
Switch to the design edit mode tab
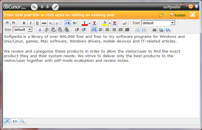pyautogui.click(x=7, y=121)
